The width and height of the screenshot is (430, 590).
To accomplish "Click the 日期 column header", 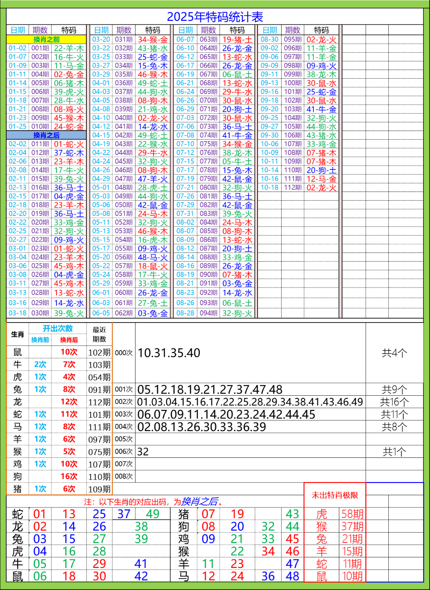I will 18,29.
